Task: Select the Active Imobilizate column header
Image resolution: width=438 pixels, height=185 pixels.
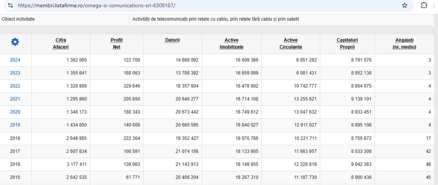Action: [x=231, y=44]
